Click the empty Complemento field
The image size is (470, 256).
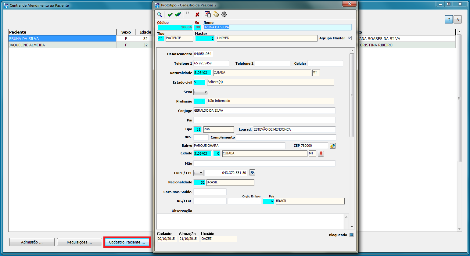point(286,137)
